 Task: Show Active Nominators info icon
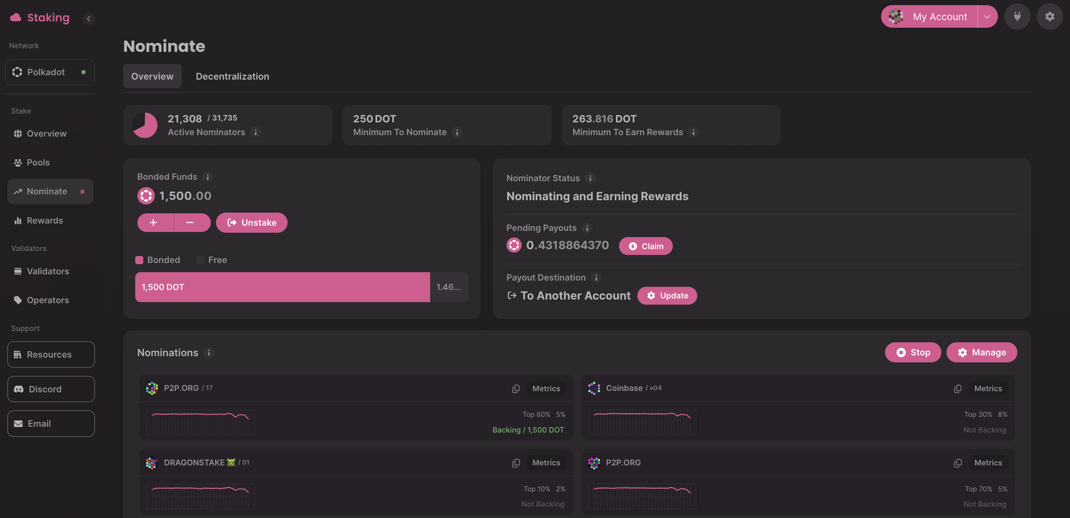click(x=256, y=132)
